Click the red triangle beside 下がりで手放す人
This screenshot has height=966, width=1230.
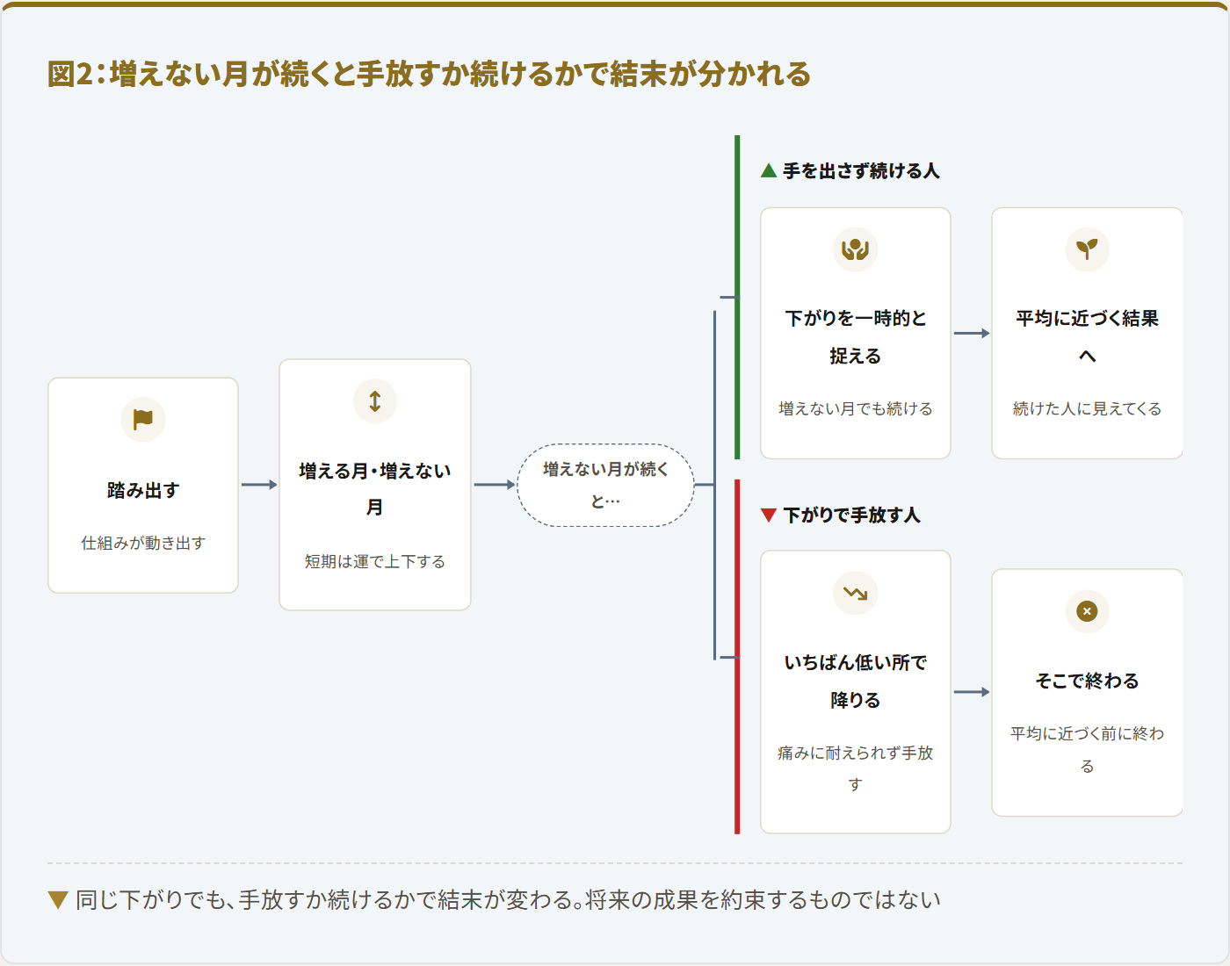click(x=769, y=515)
